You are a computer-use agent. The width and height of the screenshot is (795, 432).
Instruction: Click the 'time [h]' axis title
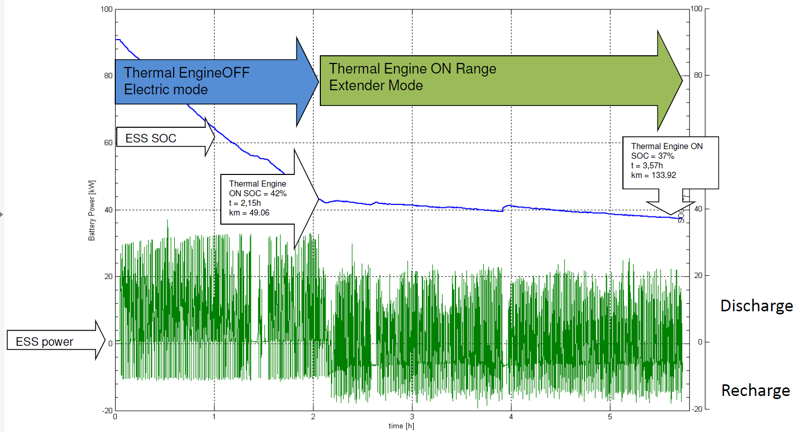click(x=401, y=426)
